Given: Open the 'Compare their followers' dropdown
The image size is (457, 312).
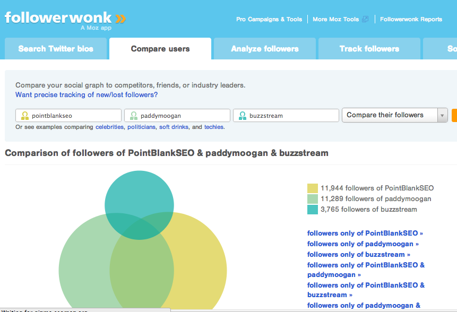Looking at the screenshot, I should coord(394,115).
